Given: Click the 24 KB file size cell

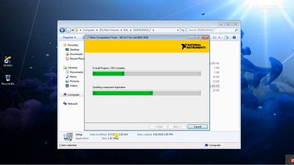Looking at the screenshot, I should [x=216, y=77].
